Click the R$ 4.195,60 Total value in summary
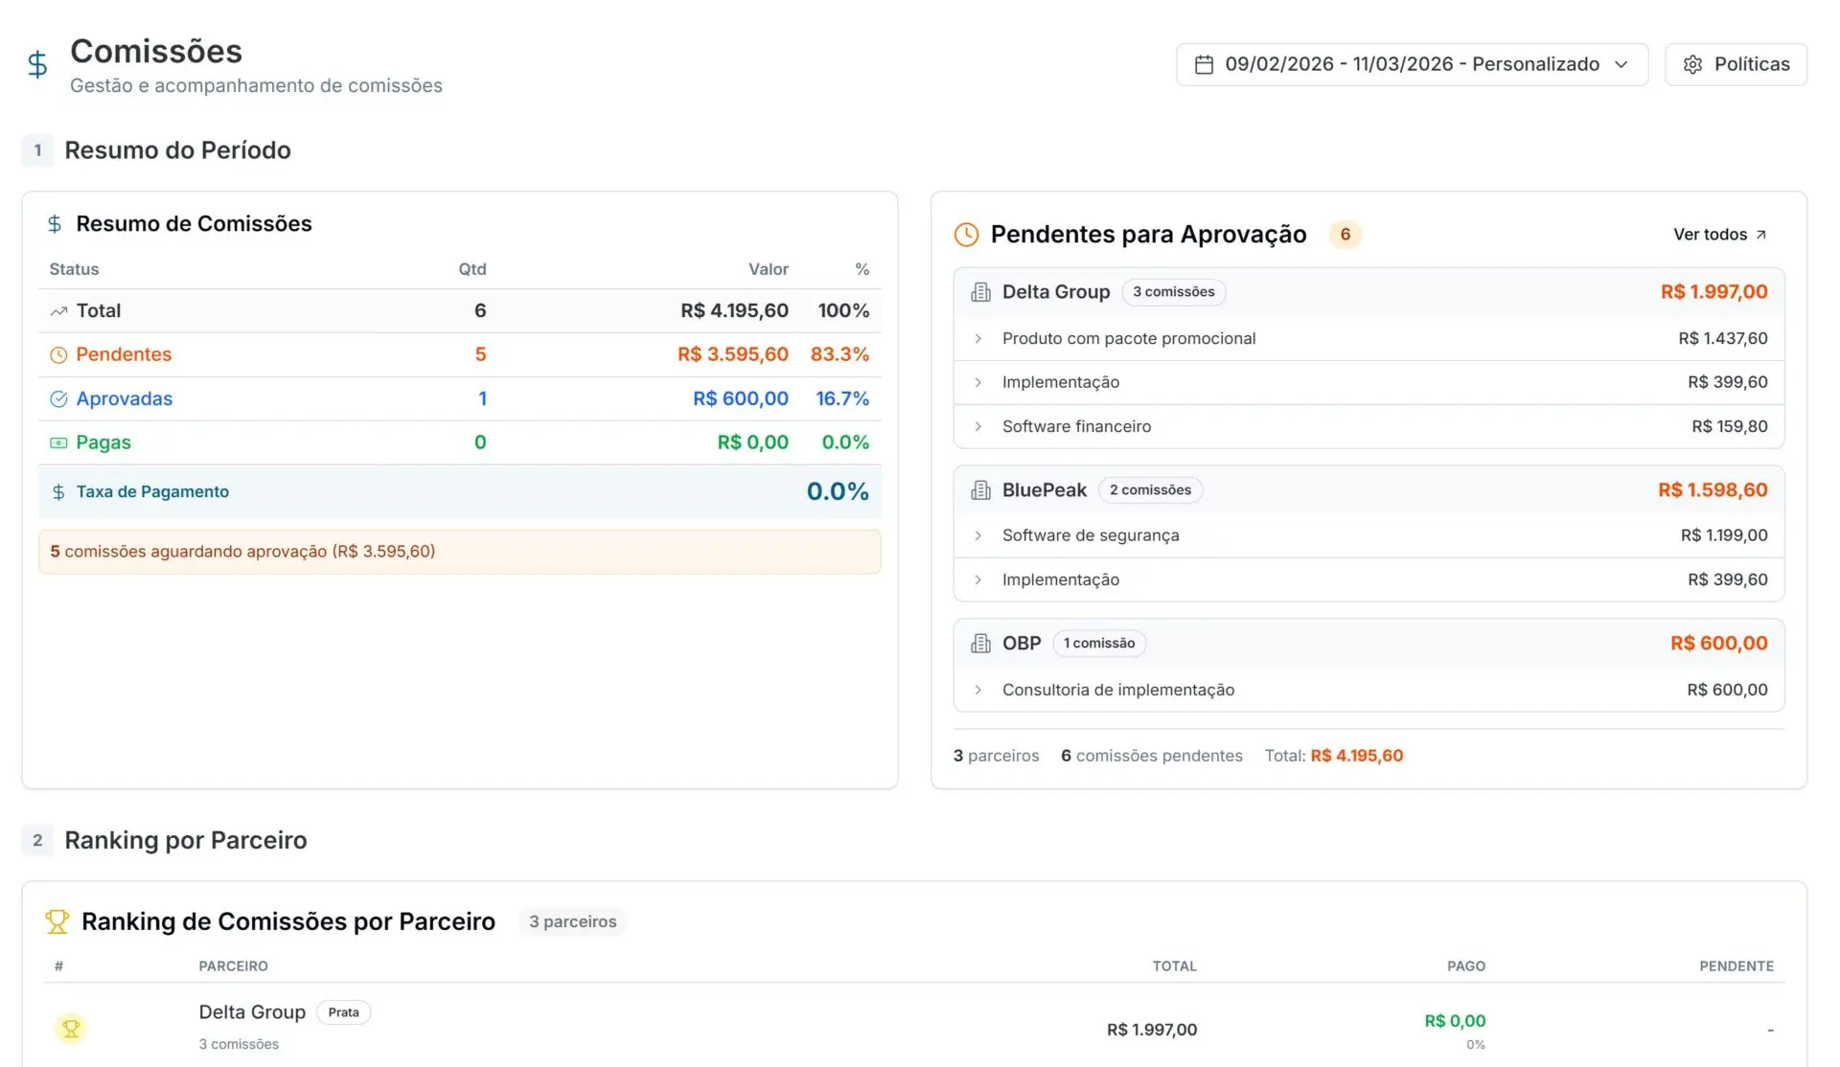1840x1067 pixels. coord(735,310)
